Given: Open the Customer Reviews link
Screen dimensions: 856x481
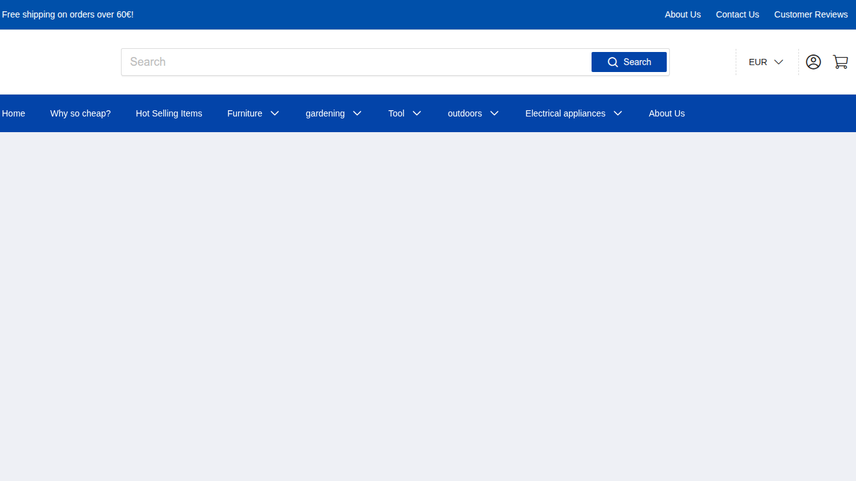Looking at the screenshot, I should tap(811, 14).
